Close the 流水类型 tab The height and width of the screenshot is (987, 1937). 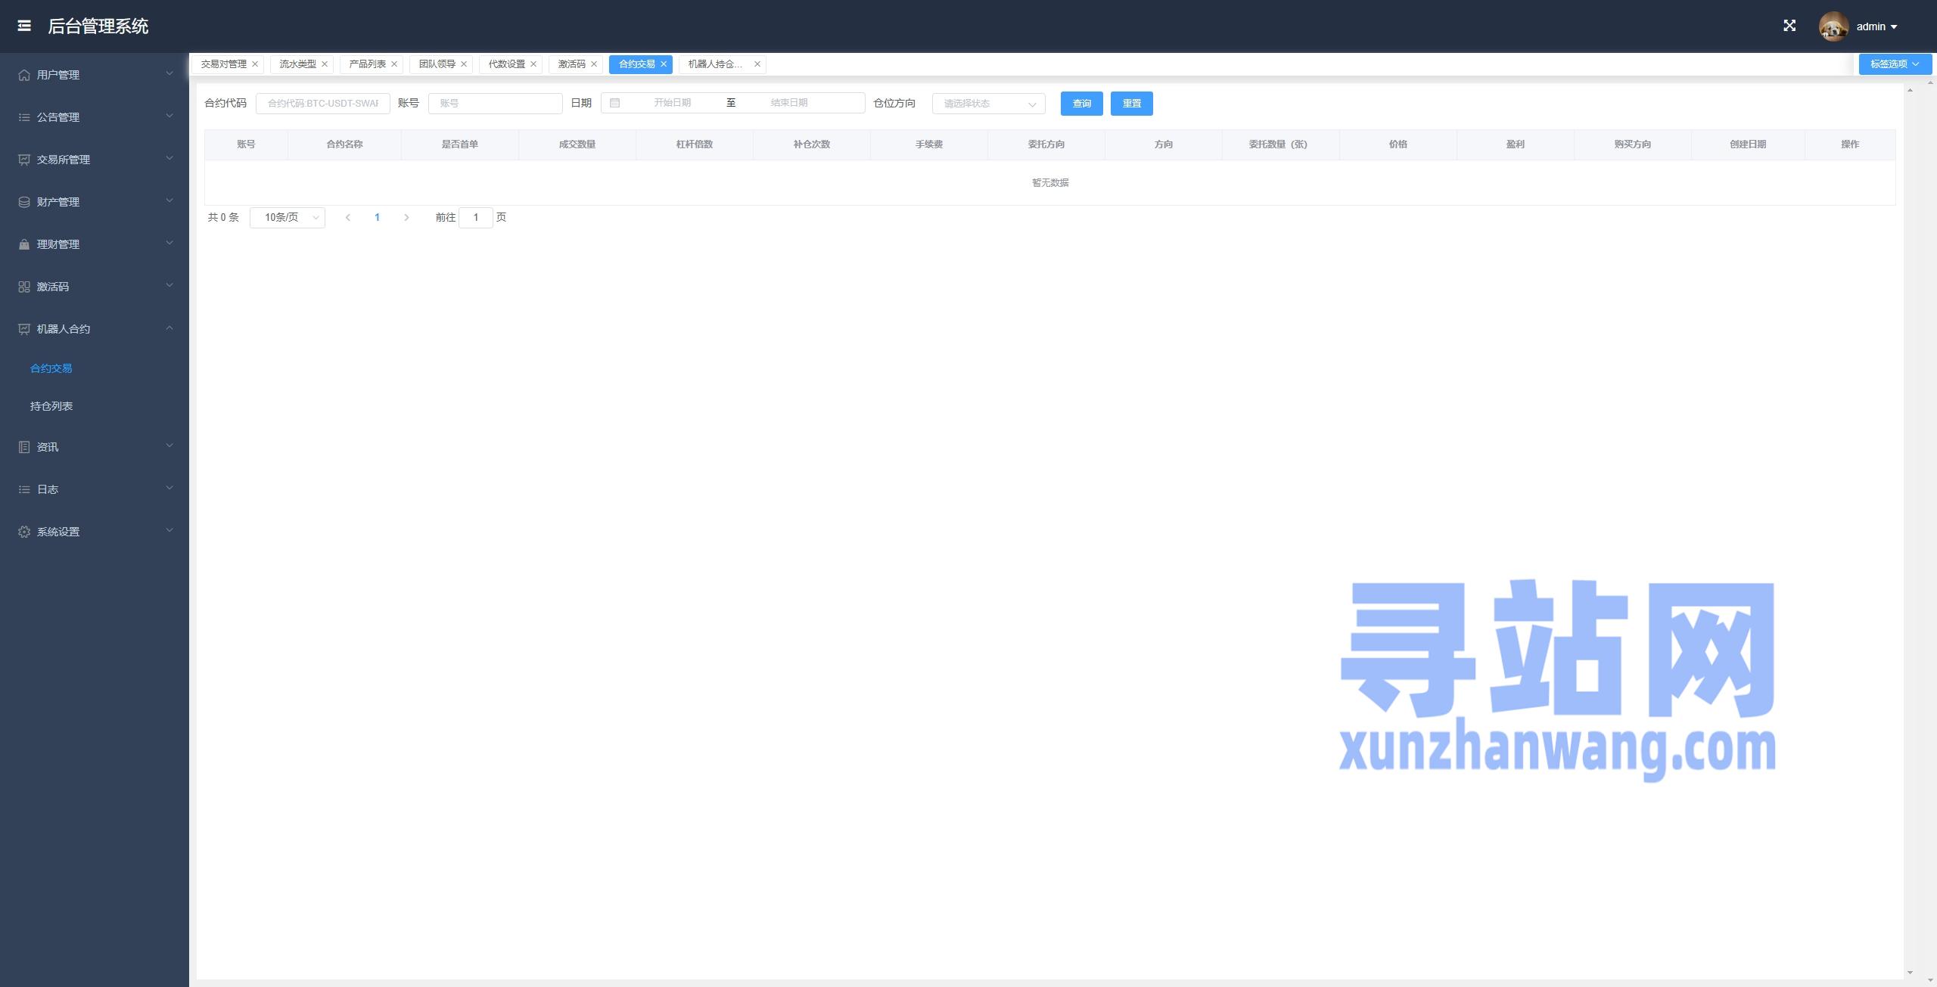click(x=325, y=64)
